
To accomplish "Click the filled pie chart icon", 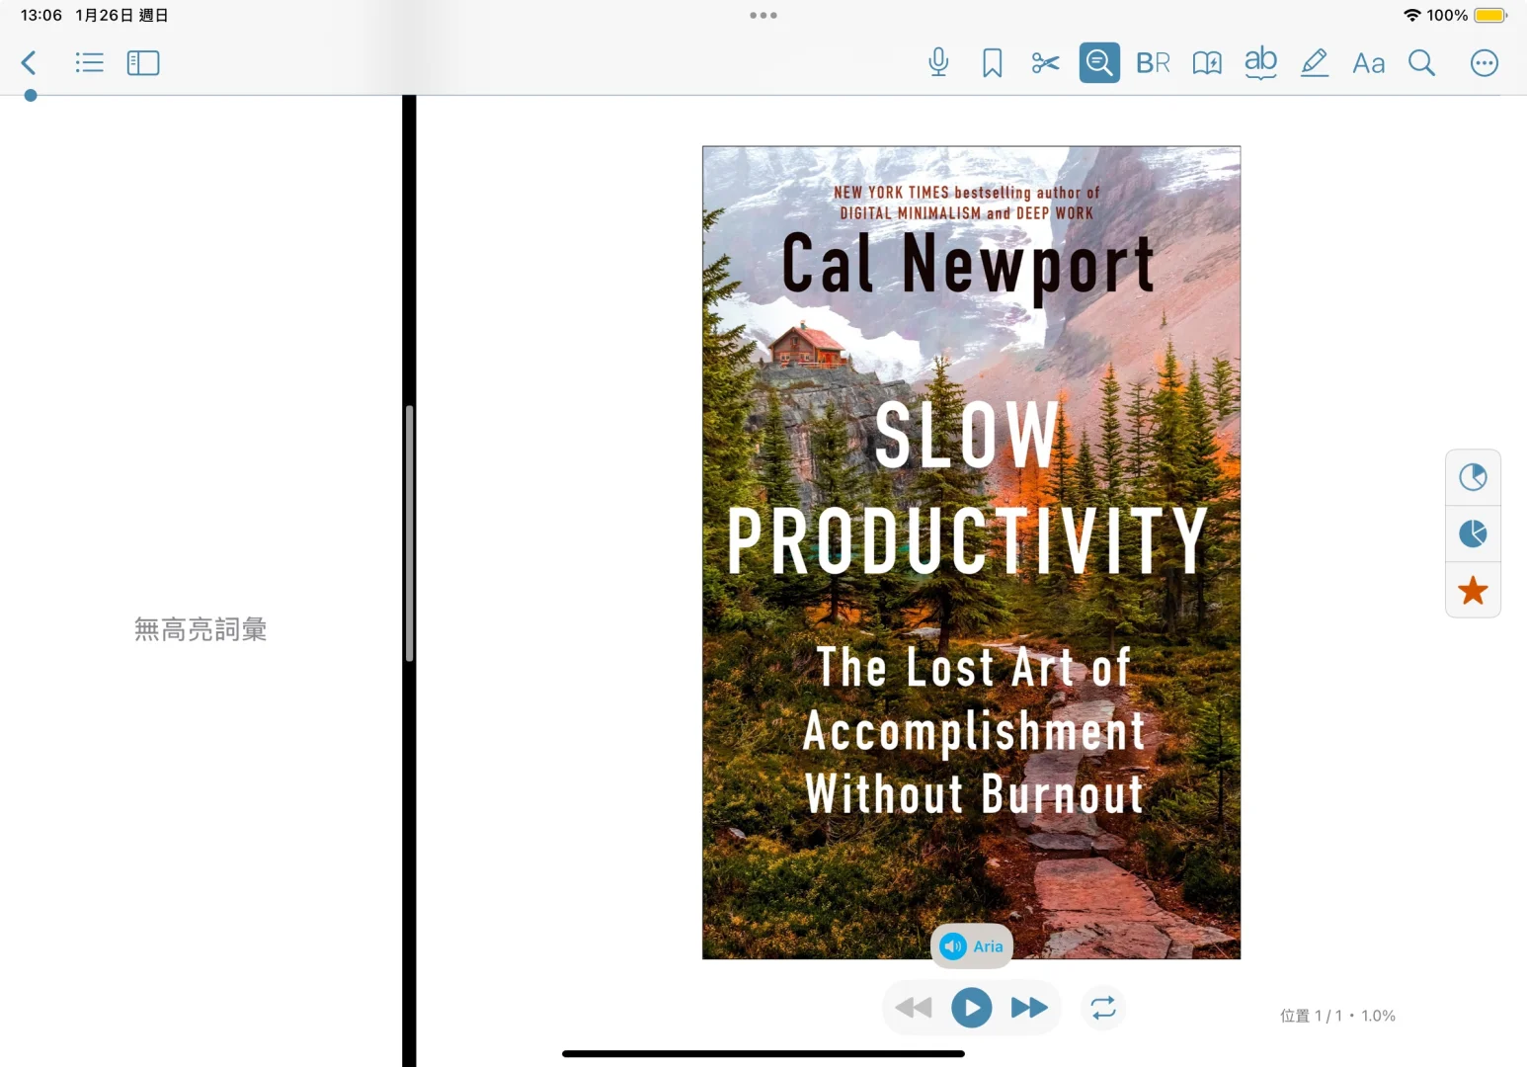I will tap(1473, 533).
